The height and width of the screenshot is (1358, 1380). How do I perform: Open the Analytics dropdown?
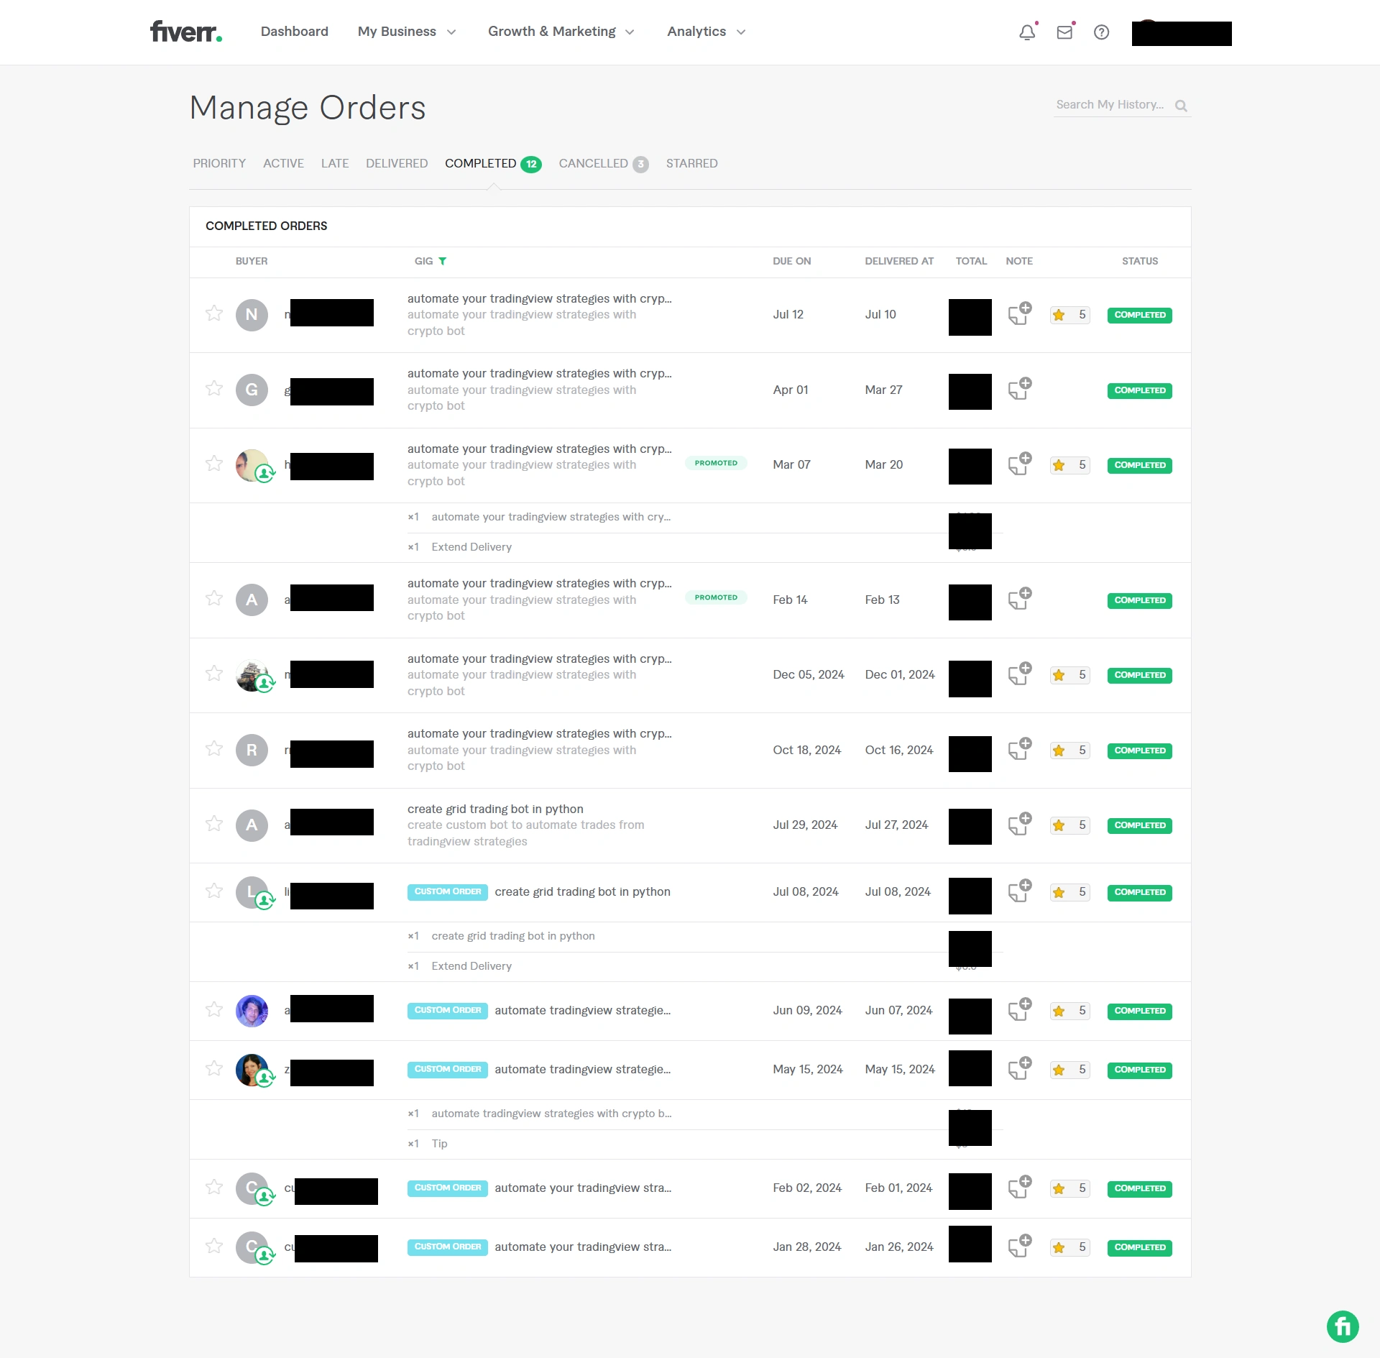(706, 32)
